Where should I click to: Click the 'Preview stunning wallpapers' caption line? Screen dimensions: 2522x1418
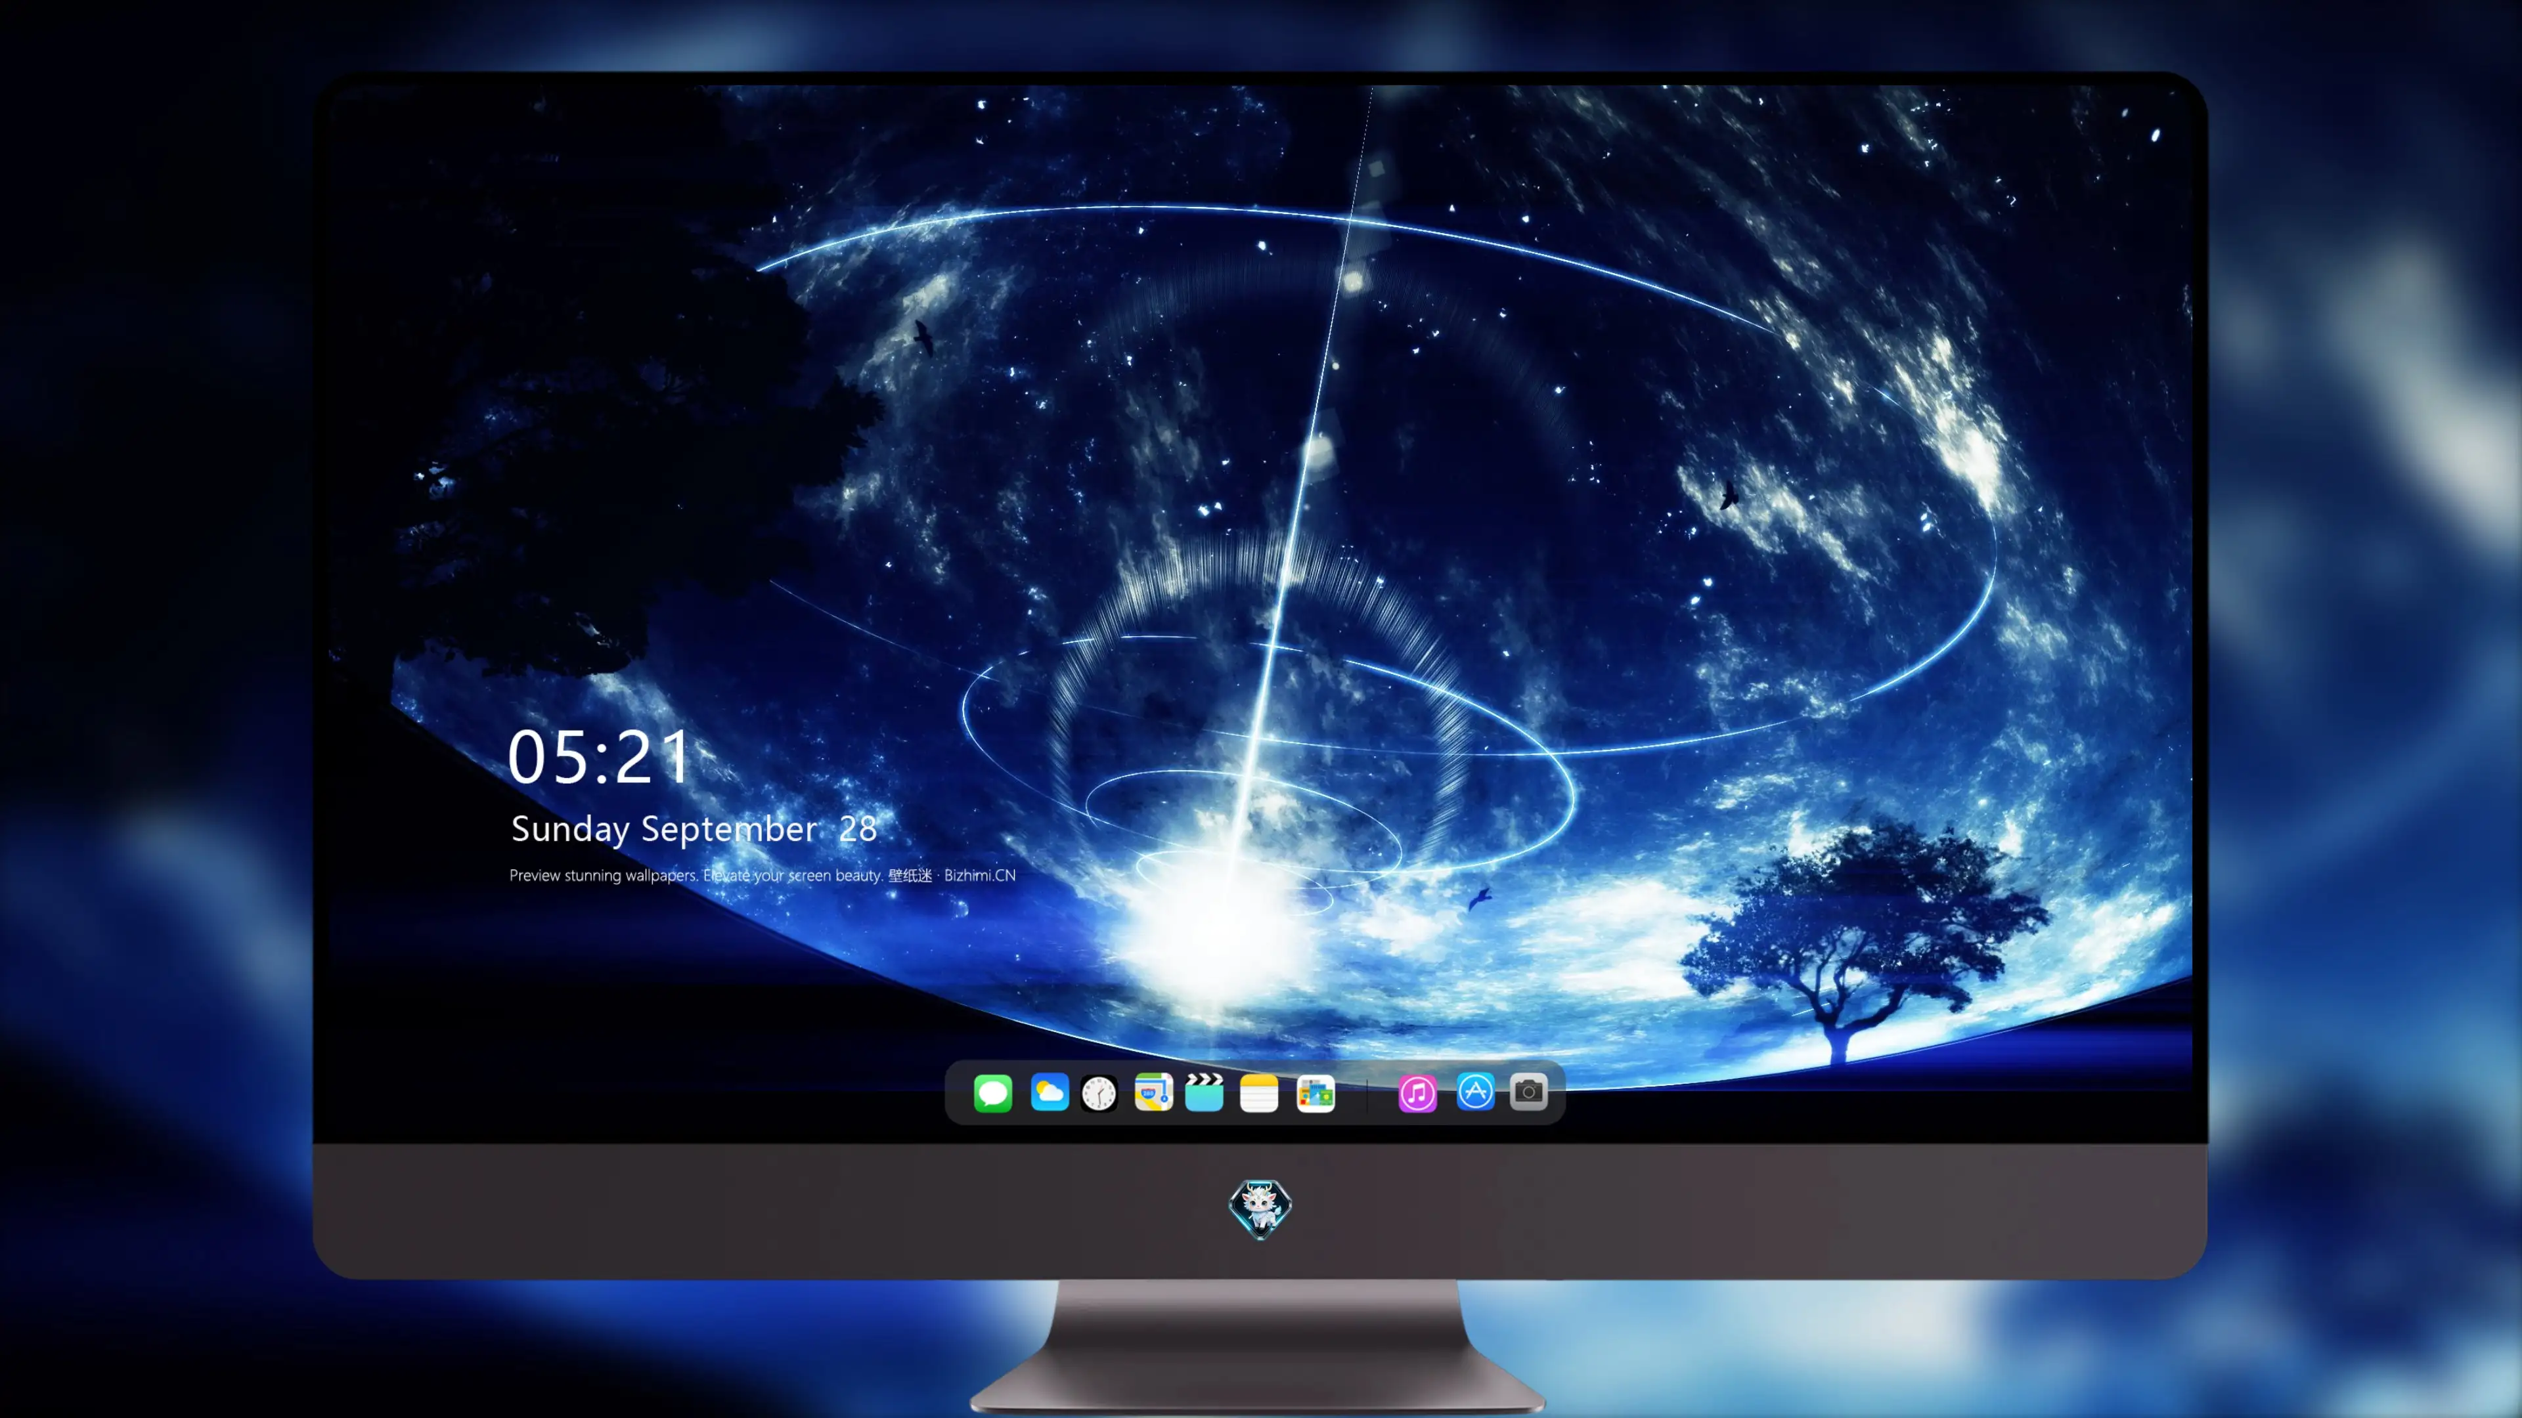763,875
